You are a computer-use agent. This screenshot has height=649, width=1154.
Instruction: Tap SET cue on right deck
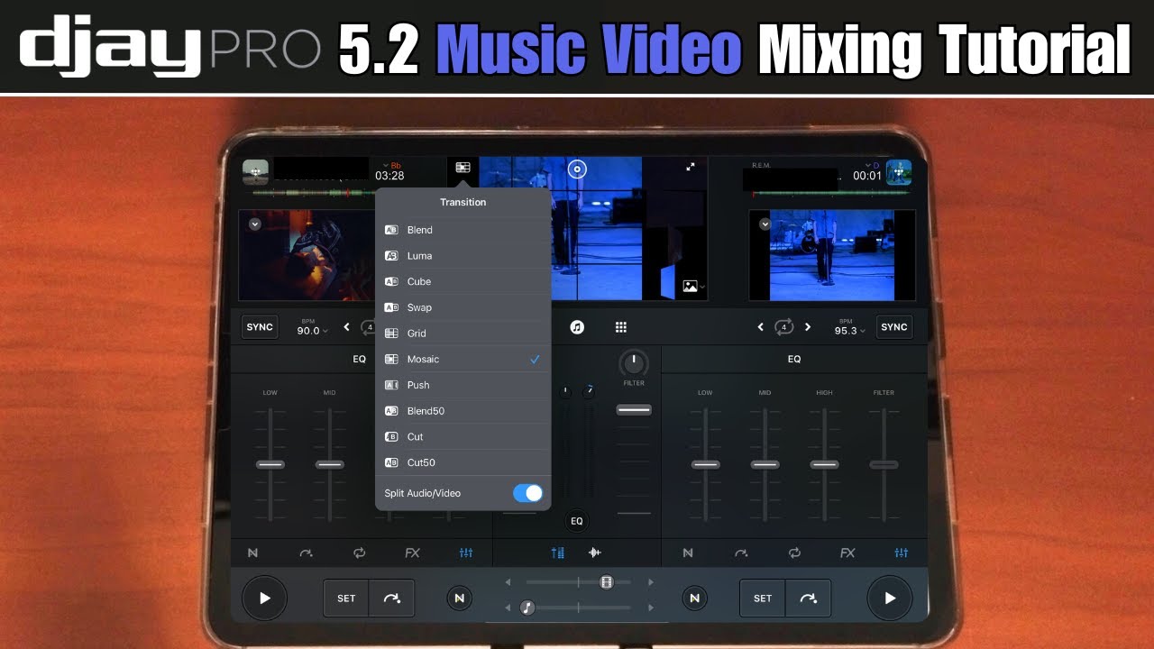click(x=763, y=598)
